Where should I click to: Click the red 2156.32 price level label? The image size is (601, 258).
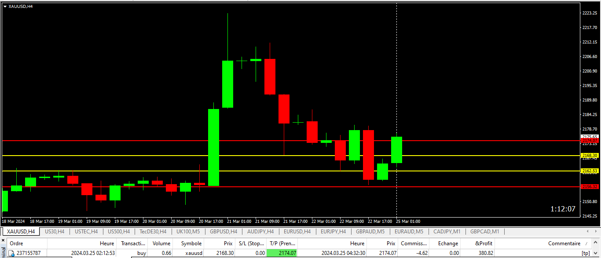(x=590, y=187)
